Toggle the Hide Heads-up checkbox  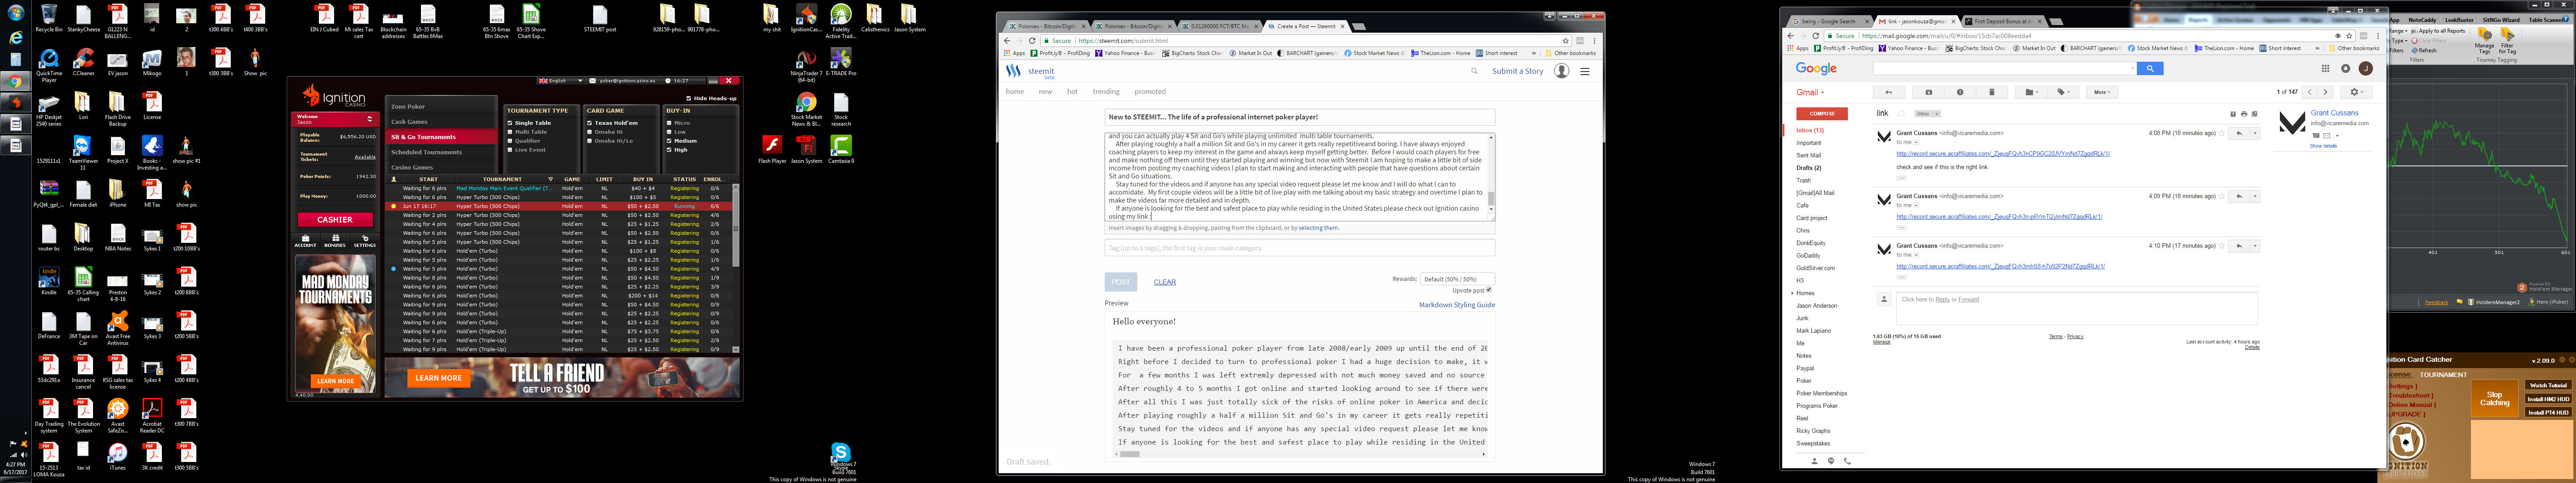[x=689, y=98]
